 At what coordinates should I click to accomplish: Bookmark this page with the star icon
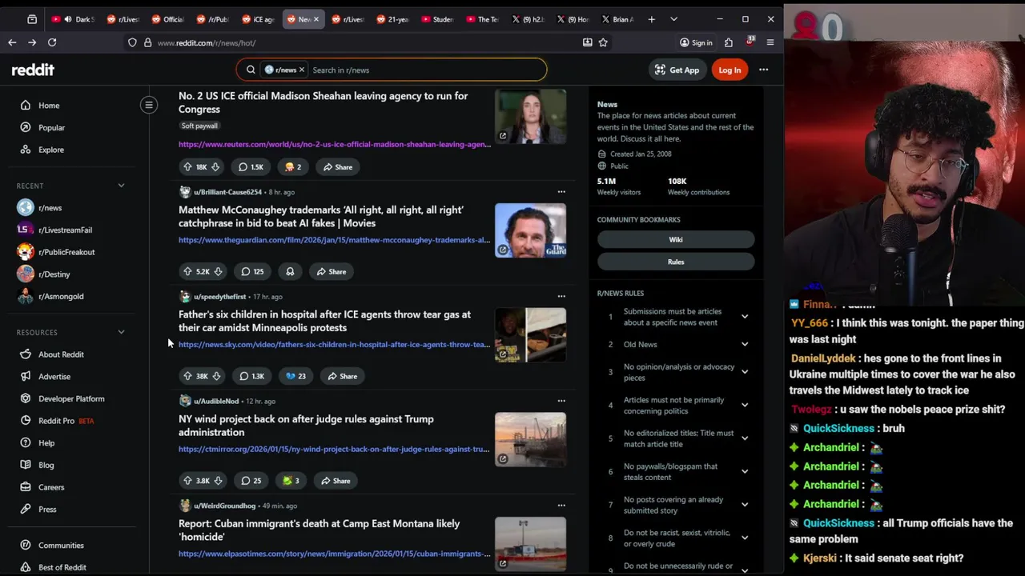tap(602, 42)
